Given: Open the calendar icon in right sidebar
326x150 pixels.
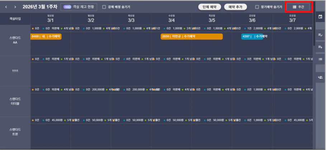Looking at the screenshot, I should pyautogui.click(x=320, y=17).
